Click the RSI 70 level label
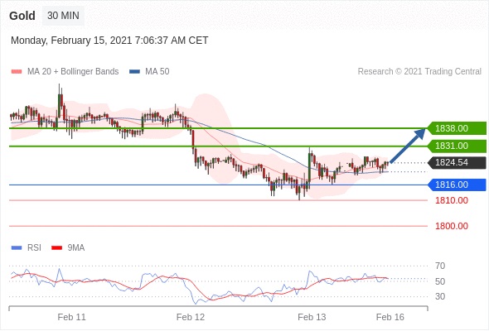This screenshot has height=331, width=489. [x=440, y=266]
